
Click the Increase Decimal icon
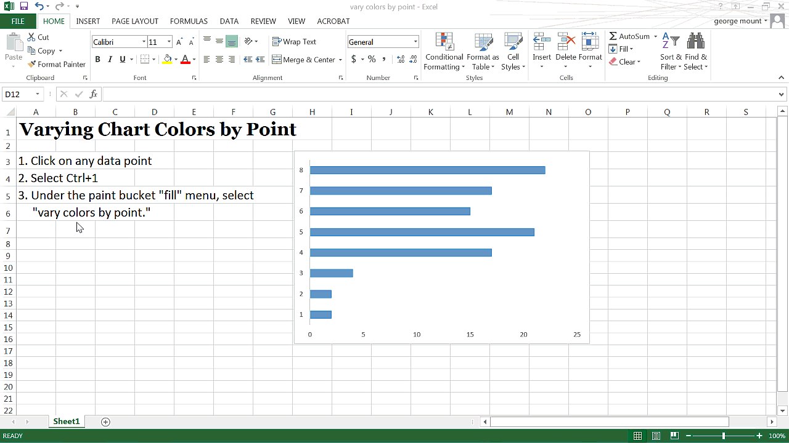click(x=399, y=60)
